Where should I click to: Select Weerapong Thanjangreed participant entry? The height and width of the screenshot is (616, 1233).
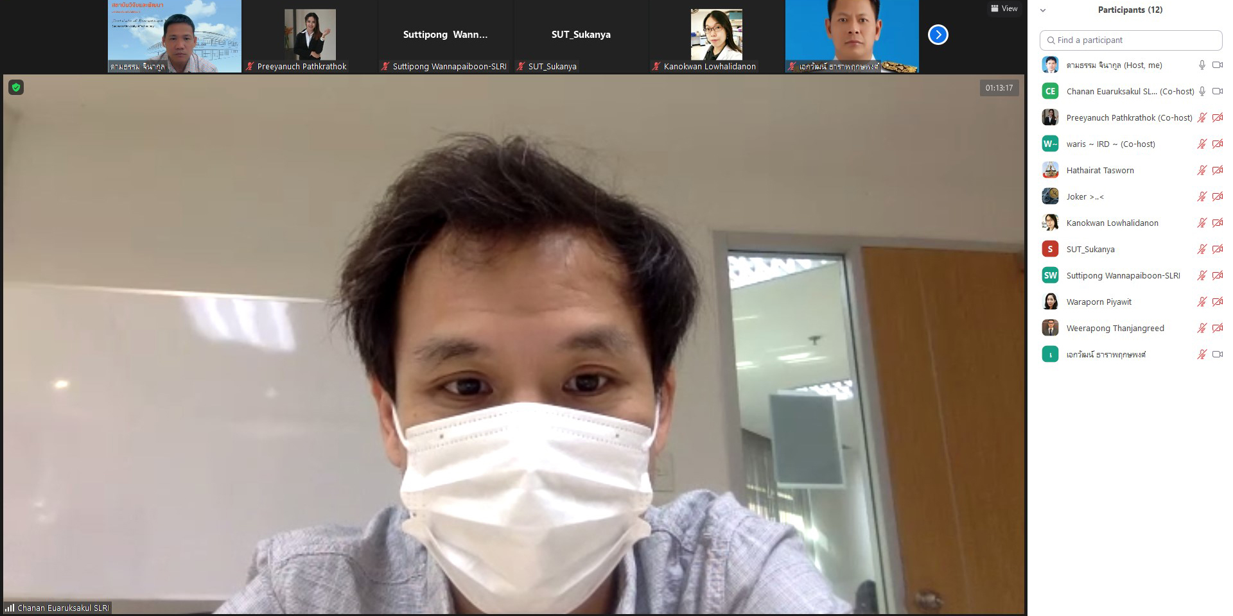[x=1115, y=328]
